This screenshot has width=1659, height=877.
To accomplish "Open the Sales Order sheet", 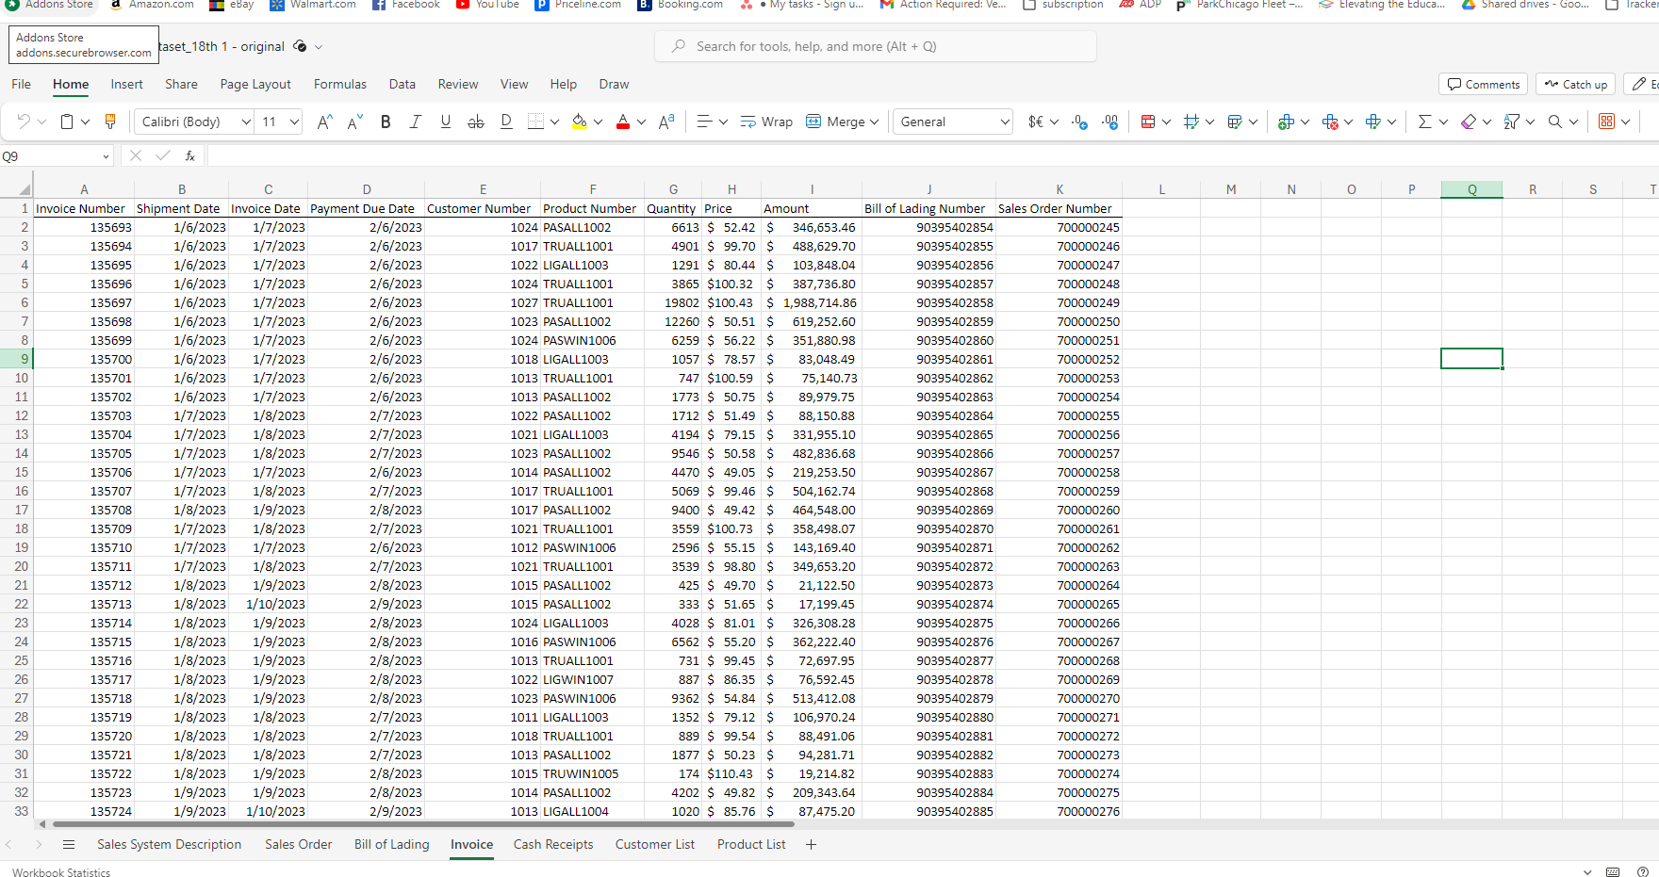I will pyautogui.click(x=299, y=844).
